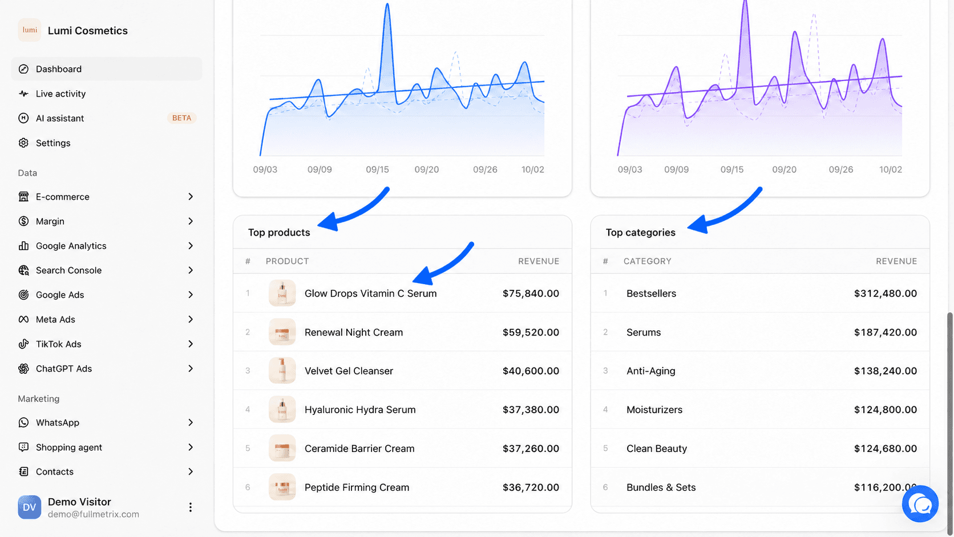
Task: Open the AI assistant page
Action: pyautogui.click(x=107, y=118)
